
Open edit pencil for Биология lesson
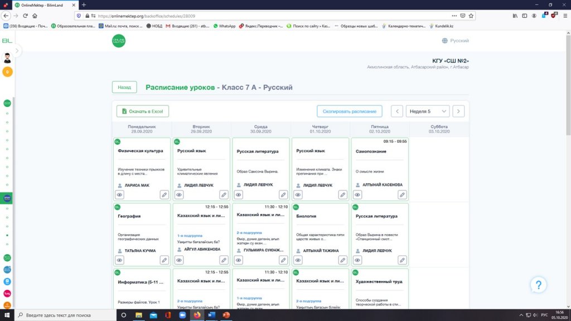pos(342,260)
